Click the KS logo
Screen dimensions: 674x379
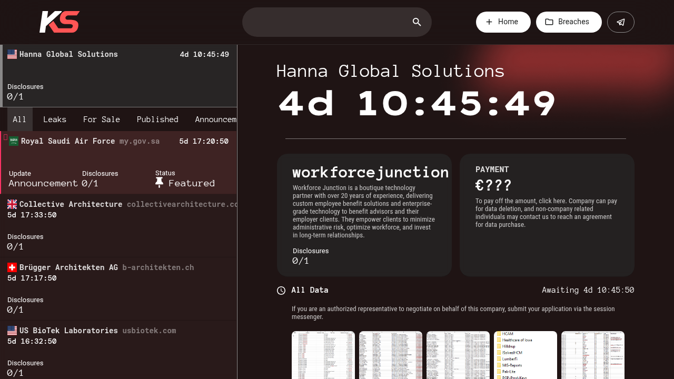(60, 22)
